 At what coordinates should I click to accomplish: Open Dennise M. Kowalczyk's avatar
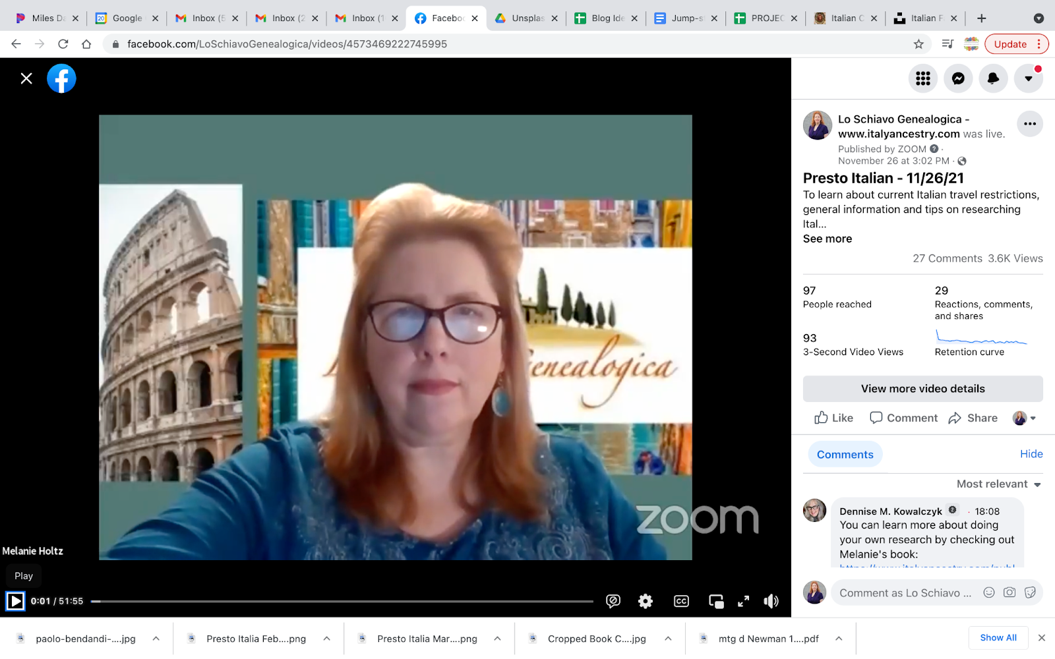(815, 510)
